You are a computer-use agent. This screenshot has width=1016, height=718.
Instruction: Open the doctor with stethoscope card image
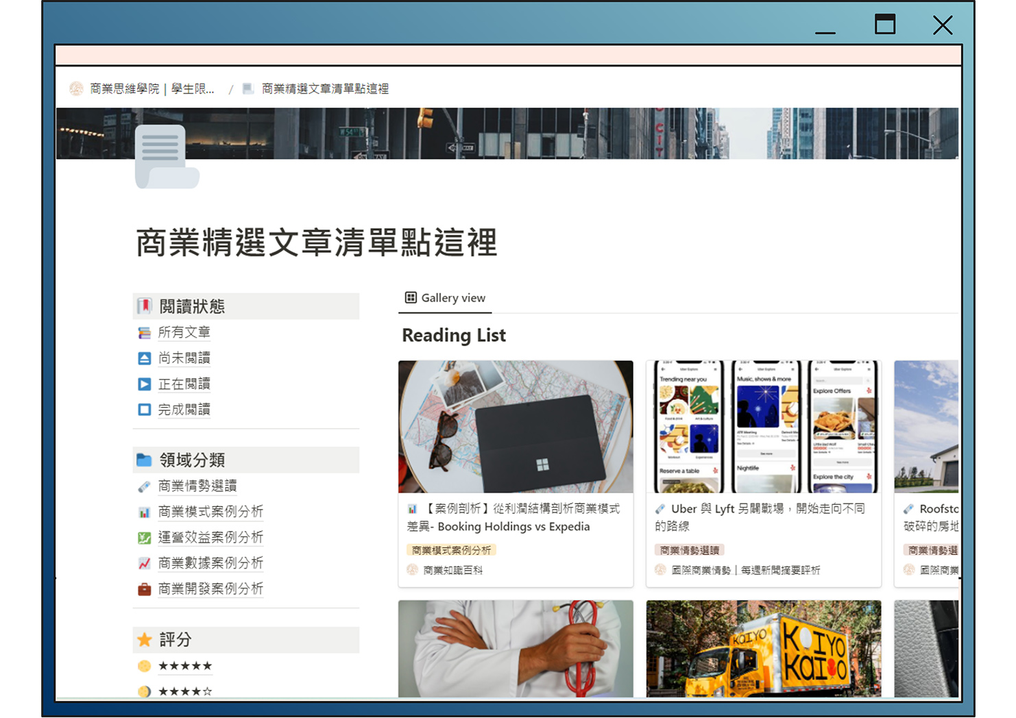click(516, 649)
